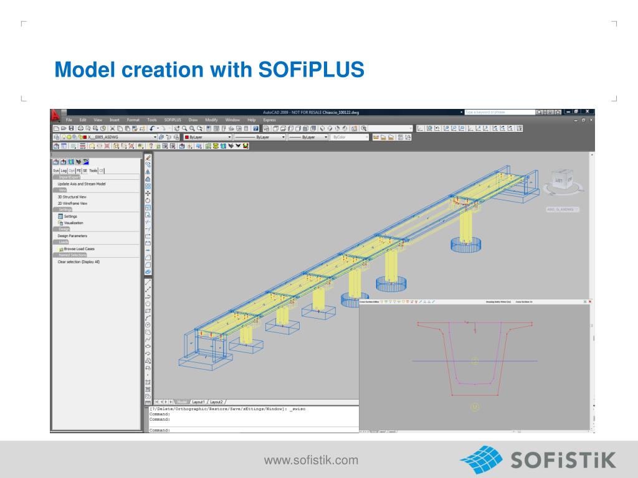Click the Open file icon
The height and width of the screenshot is (478, 638).
tap(64, 128)
